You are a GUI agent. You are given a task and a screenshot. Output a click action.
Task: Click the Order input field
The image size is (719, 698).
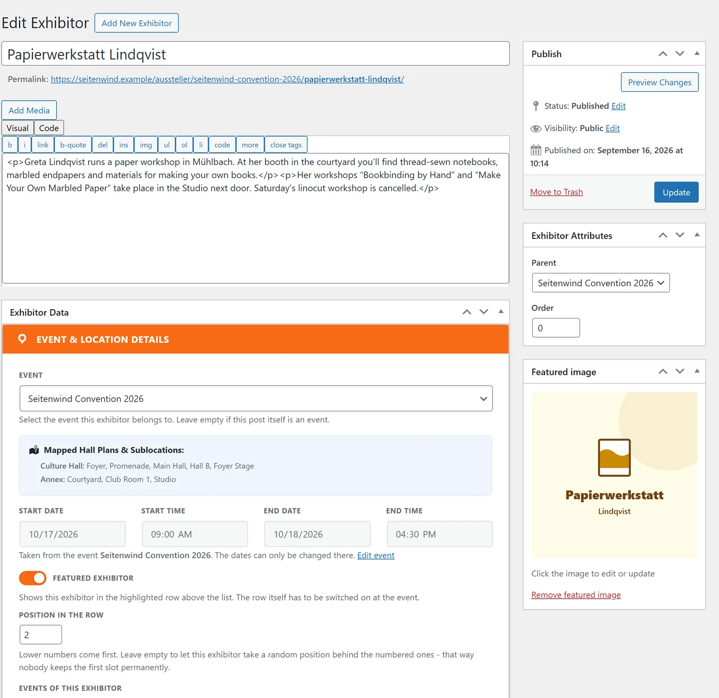click(556, 328)
